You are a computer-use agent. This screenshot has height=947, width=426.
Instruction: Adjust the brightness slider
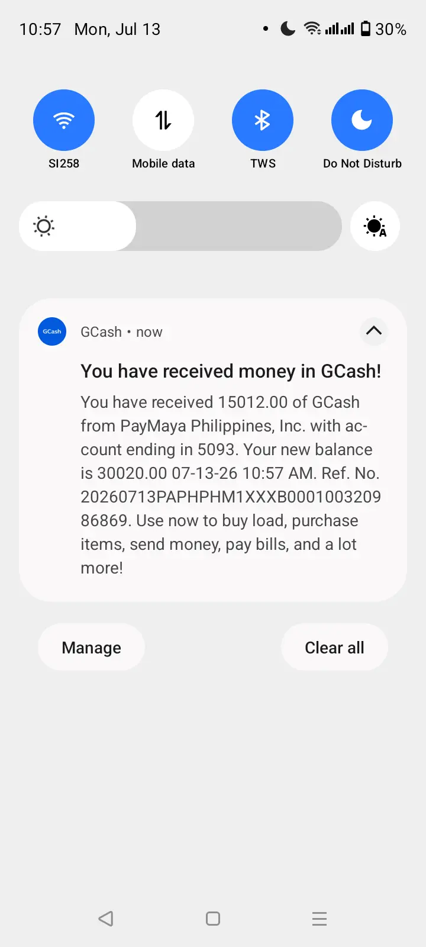tap(180, 226)
